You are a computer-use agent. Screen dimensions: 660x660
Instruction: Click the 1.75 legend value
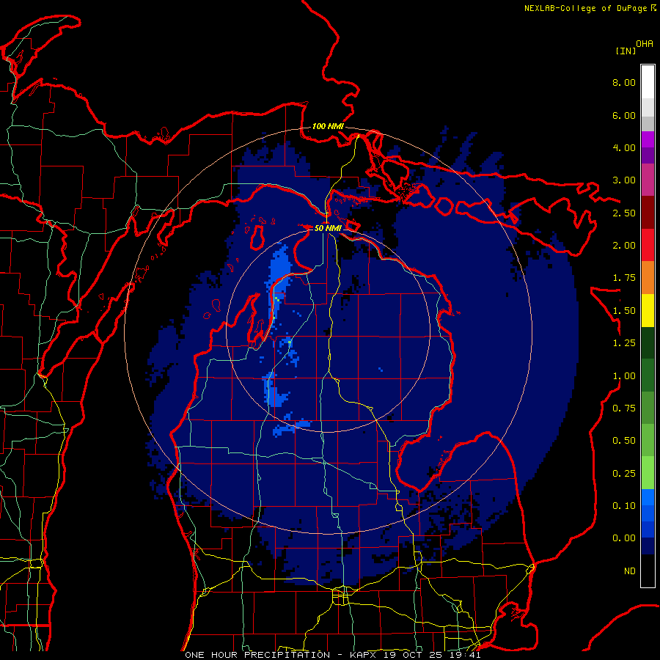pos(624,278)
